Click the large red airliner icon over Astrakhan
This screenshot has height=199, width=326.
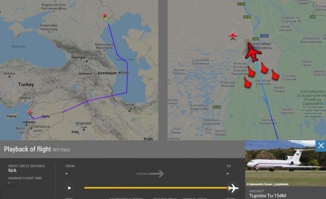252,53
